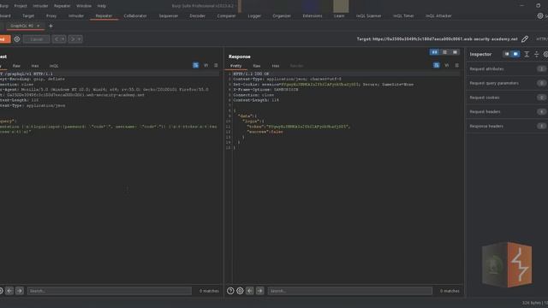The image size is (548, 308).
Task: Switch to the InQL Timer tab
Action: coord(403,15)
